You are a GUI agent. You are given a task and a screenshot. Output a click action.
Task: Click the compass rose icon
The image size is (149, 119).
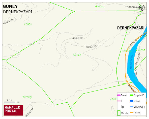142,8
